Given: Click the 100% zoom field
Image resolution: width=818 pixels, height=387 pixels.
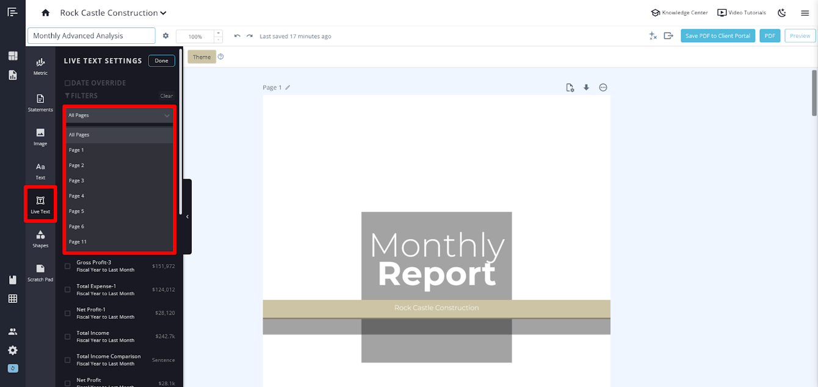Looking at the screenshot, I should tap(195, 37).
